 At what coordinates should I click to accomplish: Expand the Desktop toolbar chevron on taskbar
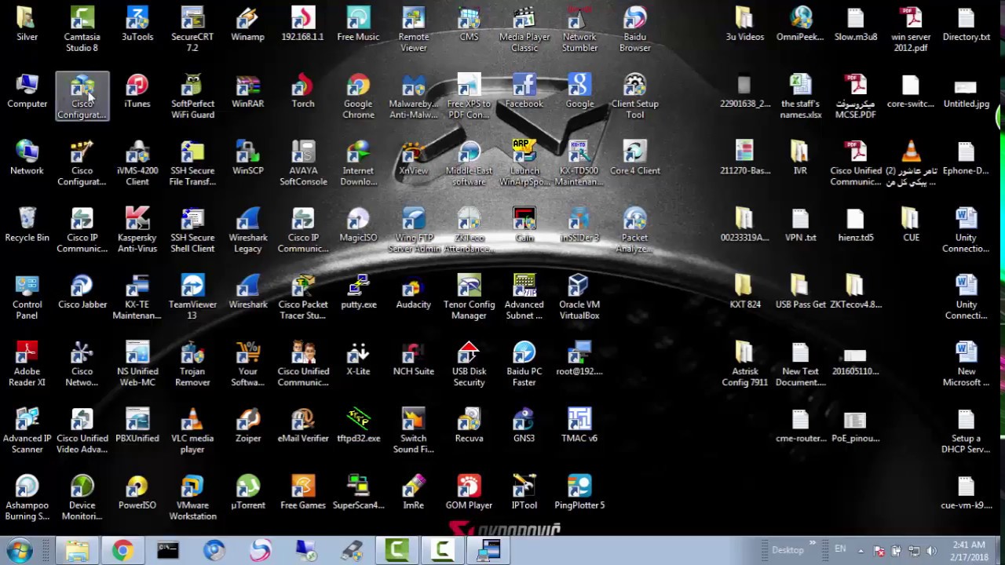(x=812, y=543)
